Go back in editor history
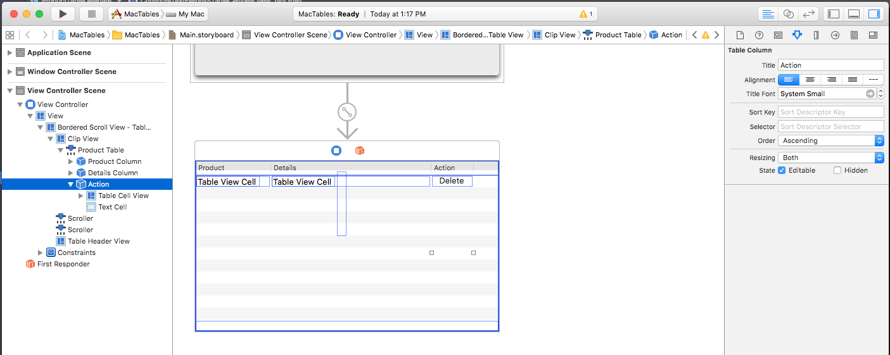890x355 pixels. [28, 35]
